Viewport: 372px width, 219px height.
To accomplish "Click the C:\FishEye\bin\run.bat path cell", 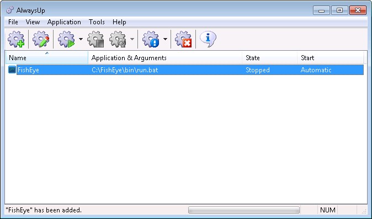I will [125, 70].
